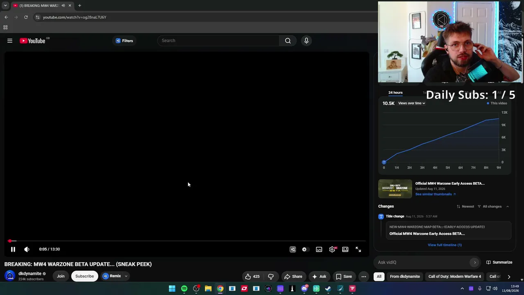This screenshot has height=295, width=524.
Task: Select Call of Duty: Modern Warfare 4 chip
Action: 455,277
